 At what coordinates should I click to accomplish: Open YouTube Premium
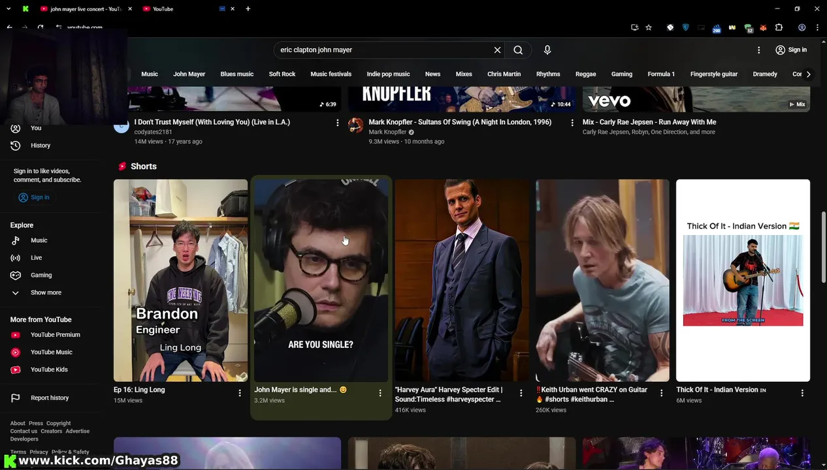click(55, 335)
